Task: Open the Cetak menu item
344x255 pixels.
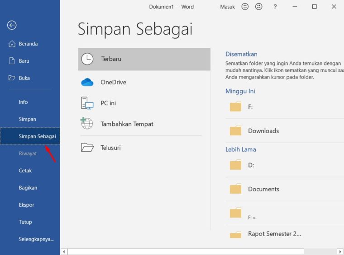Action: (25, 171)
